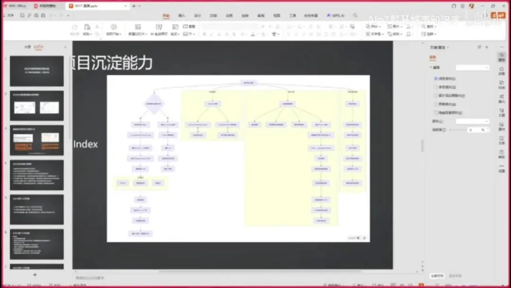Viewport: 511px width, 288px height.
Task: Select the Picture or texture fill radio button
Action: [x=436, y=96]
